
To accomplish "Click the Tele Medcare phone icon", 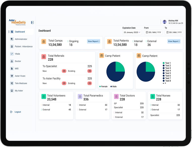I will 12,83.
